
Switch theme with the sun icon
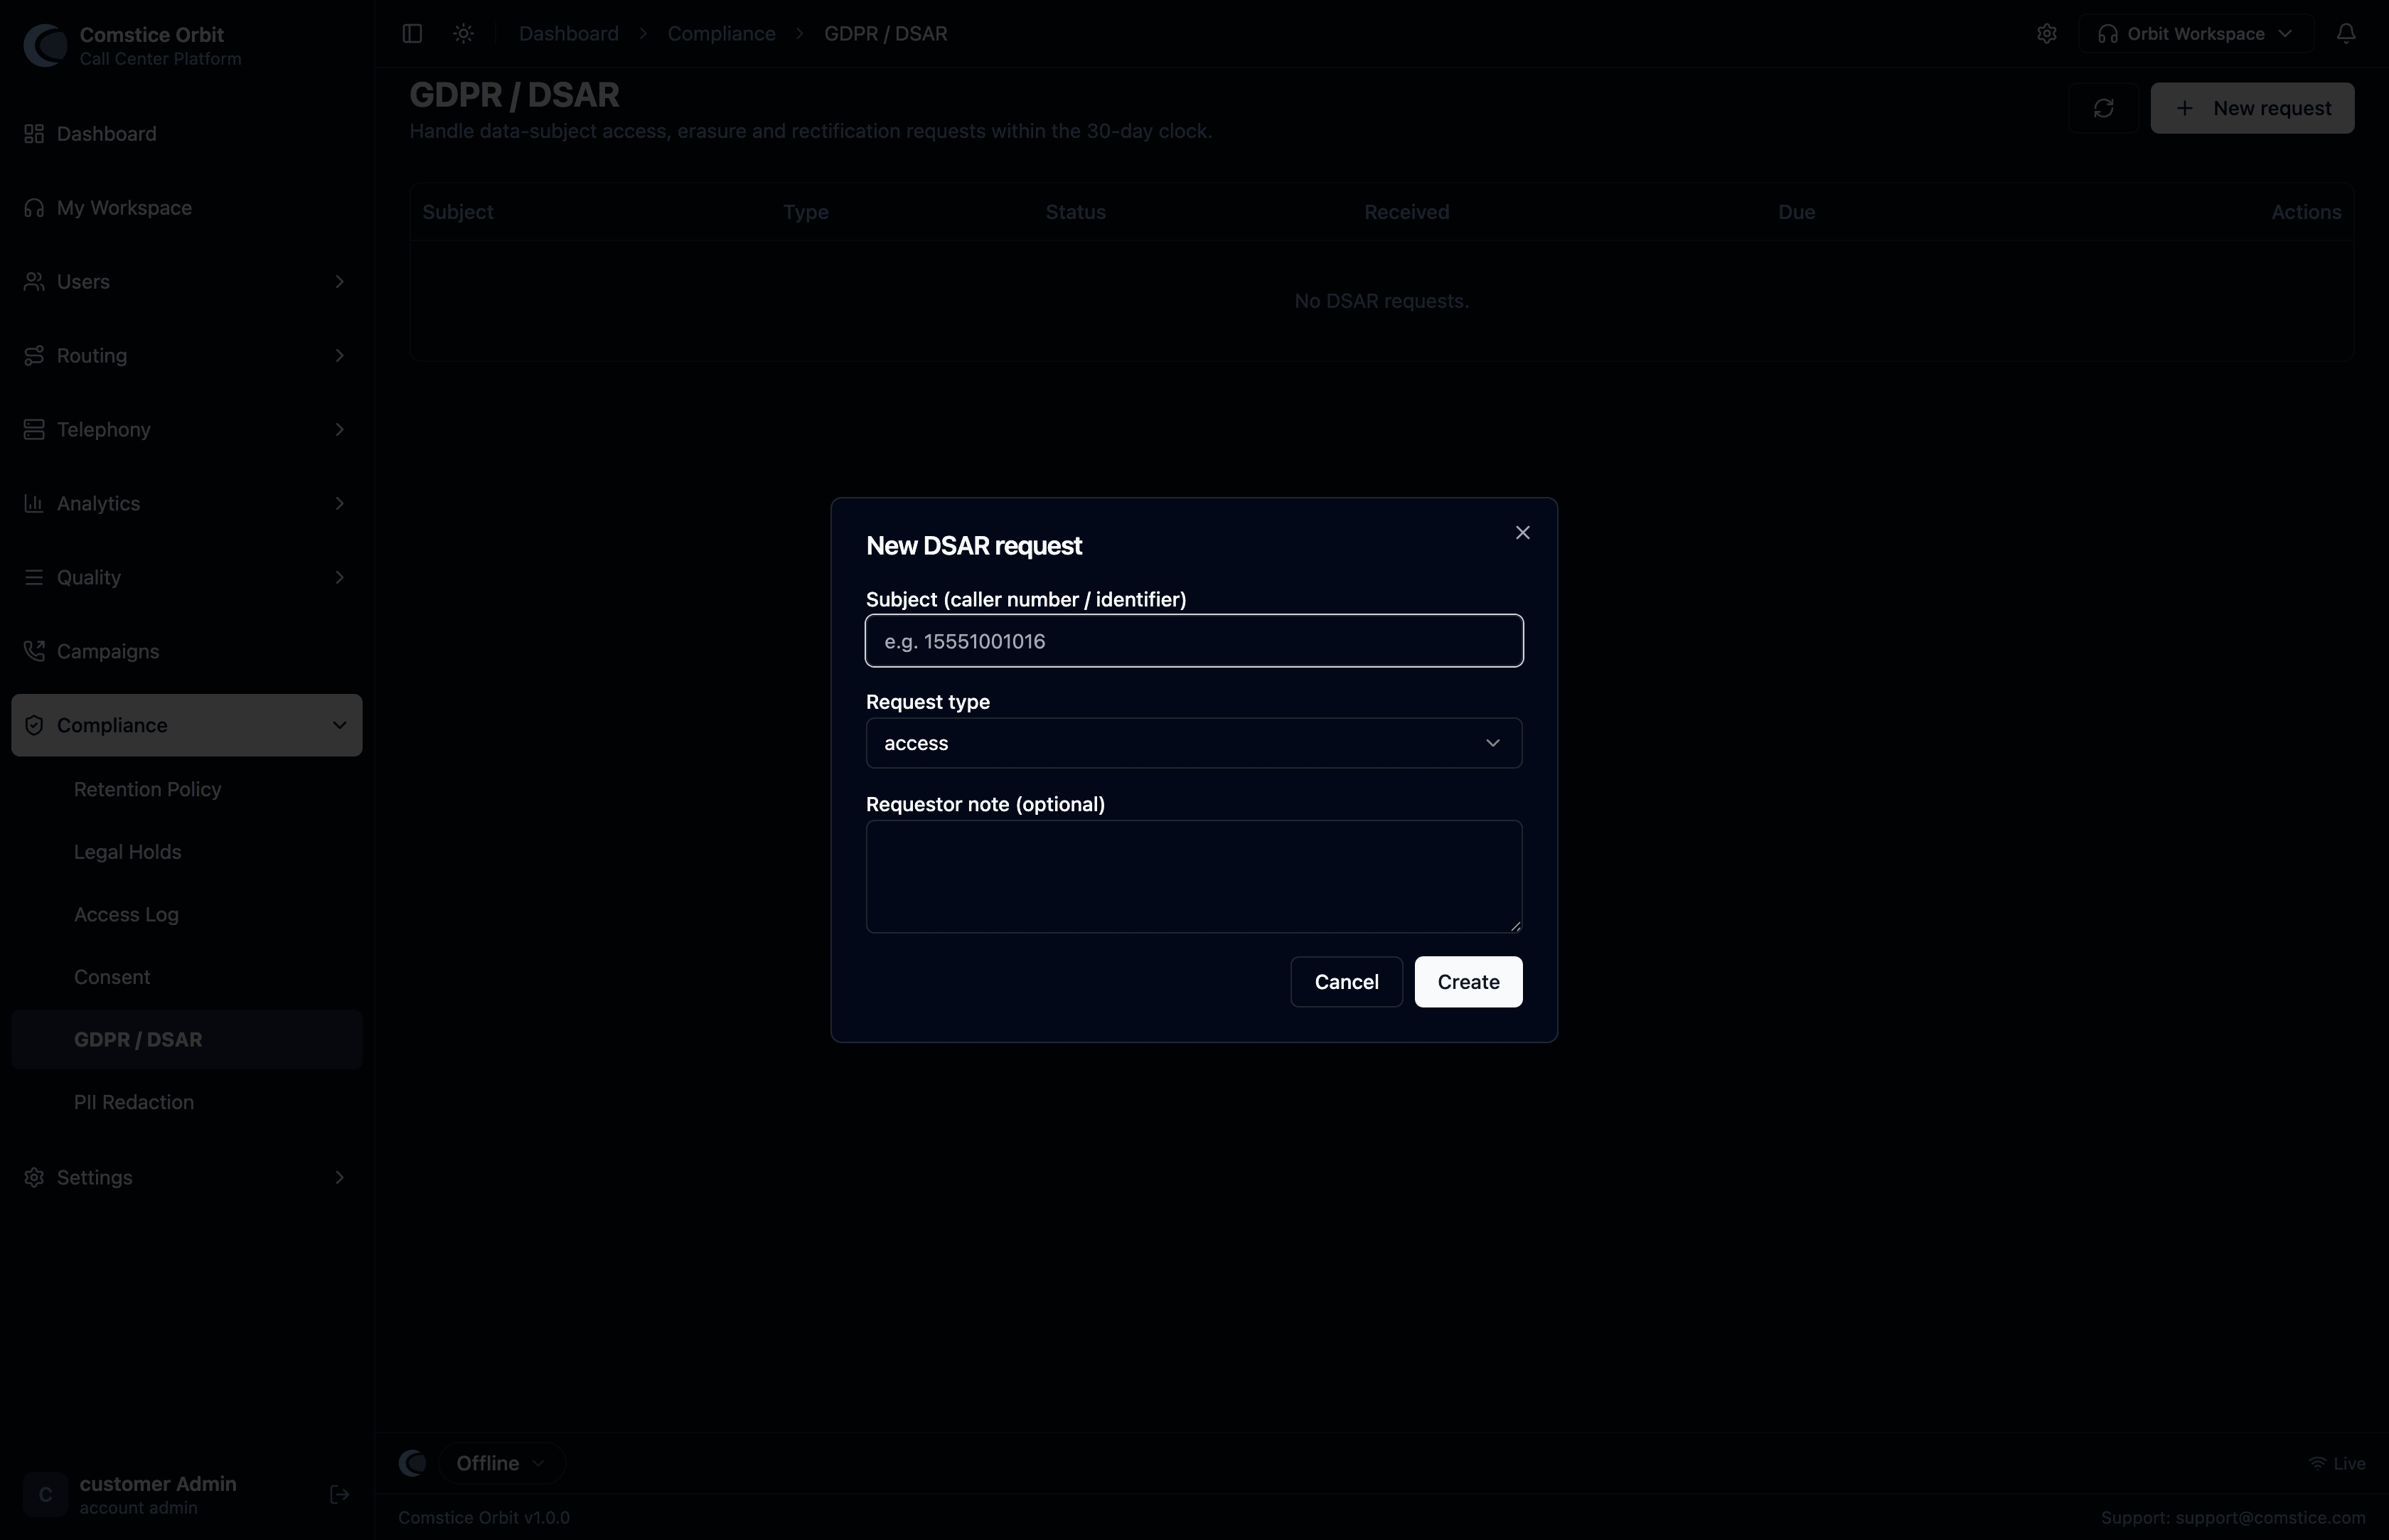click(x=463, y=33)
